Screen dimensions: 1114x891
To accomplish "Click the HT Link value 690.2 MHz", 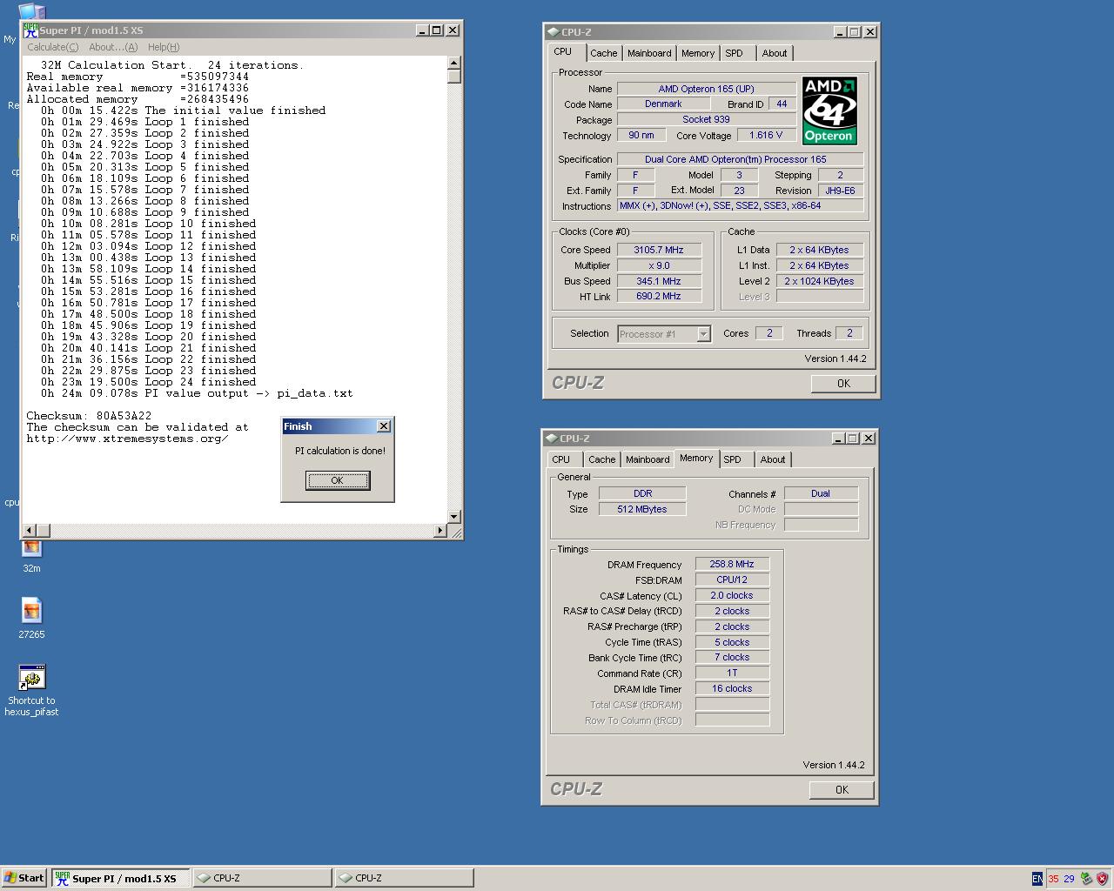I will point(659,296).
